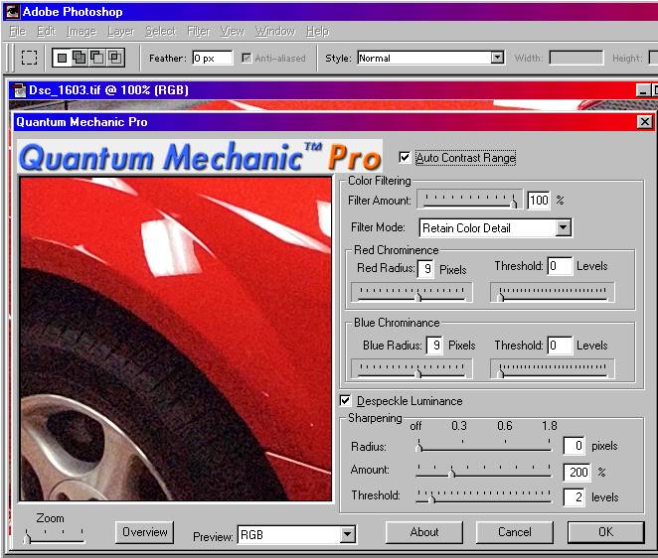Open the Edit menu

pos(46,32)
